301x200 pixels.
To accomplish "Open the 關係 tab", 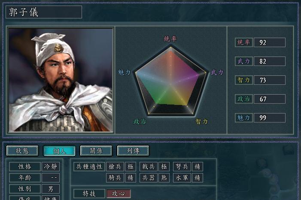I will [x=96, y=151].
